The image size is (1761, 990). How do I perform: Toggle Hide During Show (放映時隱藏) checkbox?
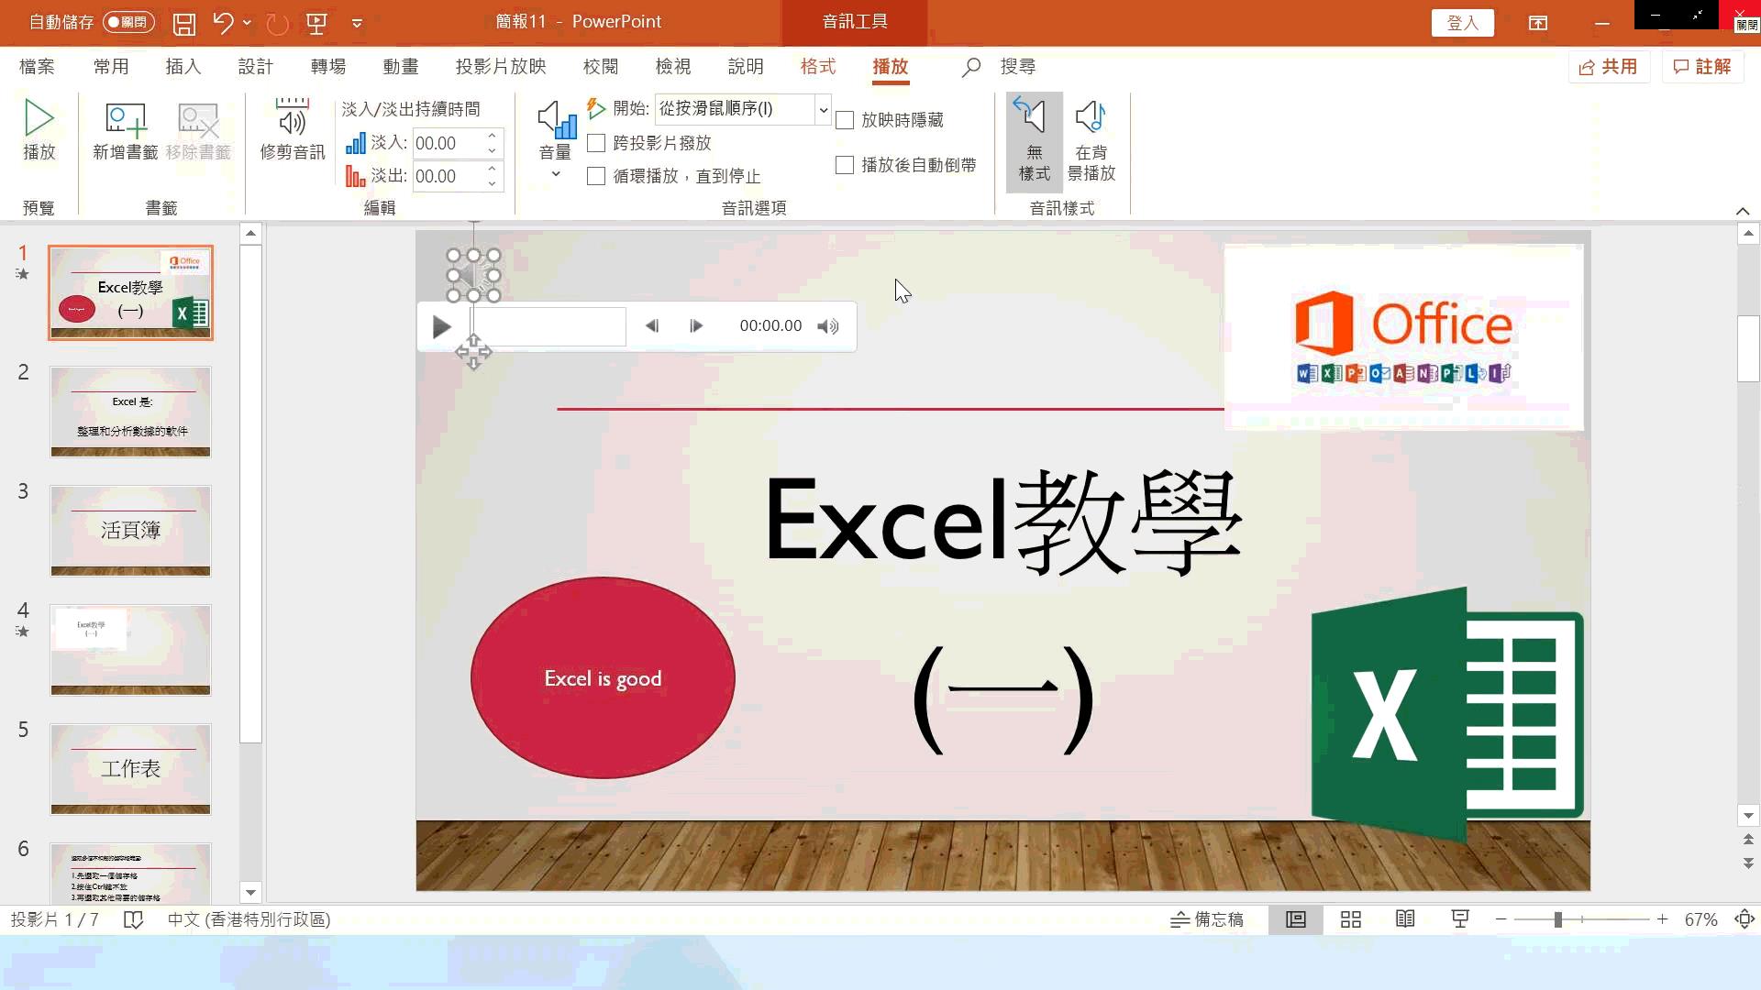click(x=845, y=120)
